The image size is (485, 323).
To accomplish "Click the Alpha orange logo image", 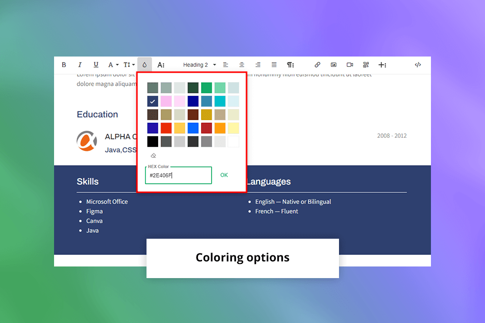I will [x=87, y=141].
